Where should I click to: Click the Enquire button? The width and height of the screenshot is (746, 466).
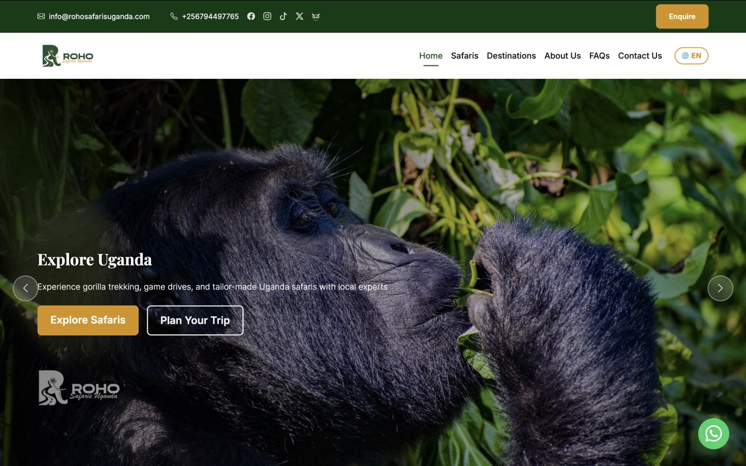point(682,16)
